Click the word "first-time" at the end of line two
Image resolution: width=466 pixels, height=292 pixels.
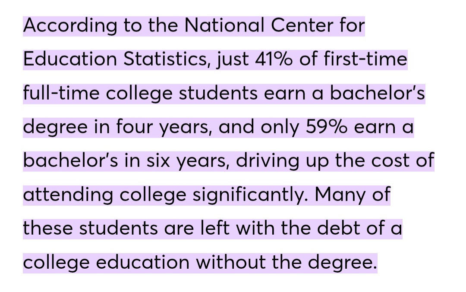[x=365, y=59]
